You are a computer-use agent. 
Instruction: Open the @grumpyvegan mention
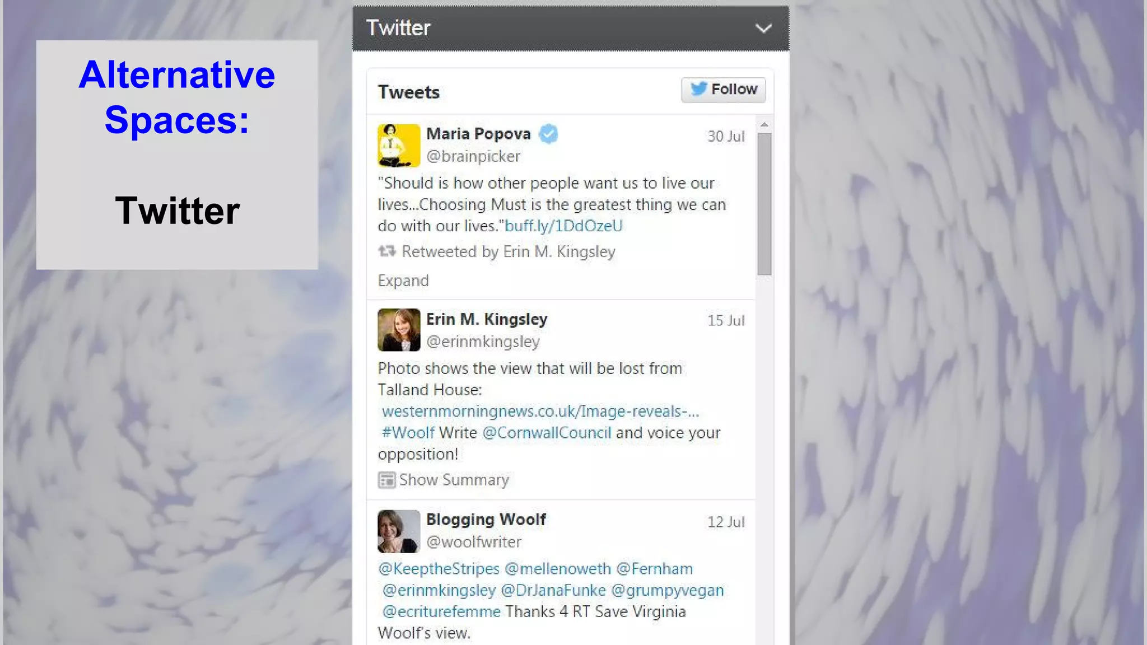point(668,590)
